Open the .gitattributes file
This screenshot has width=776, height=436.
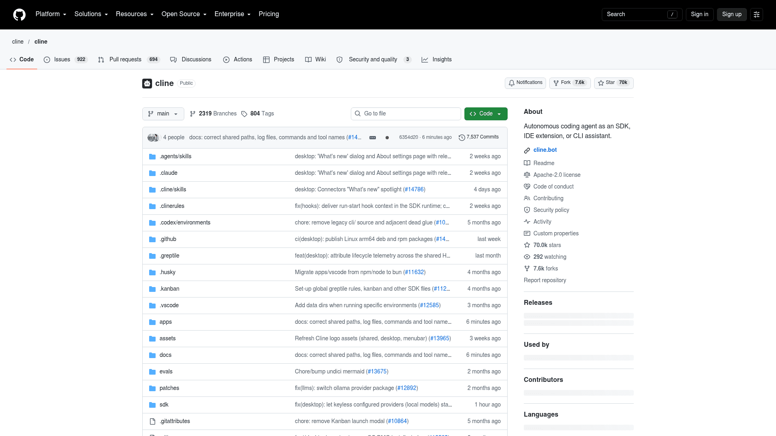point(175,421)
